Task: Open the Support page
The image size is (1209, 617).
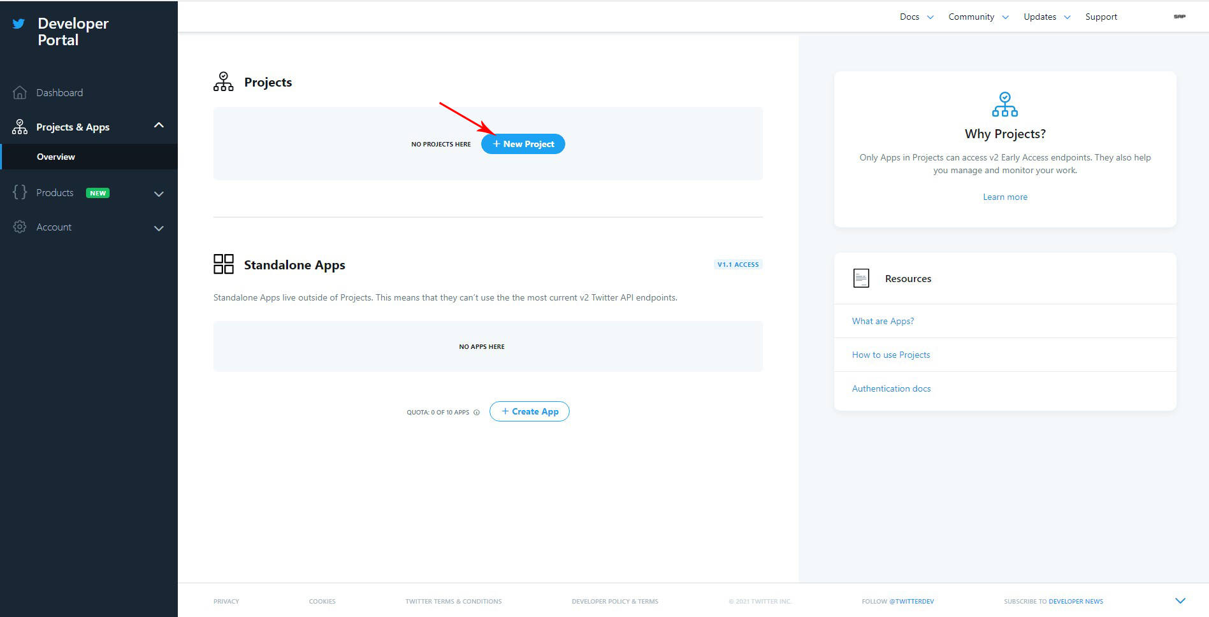Action: tap(1101, 17)
